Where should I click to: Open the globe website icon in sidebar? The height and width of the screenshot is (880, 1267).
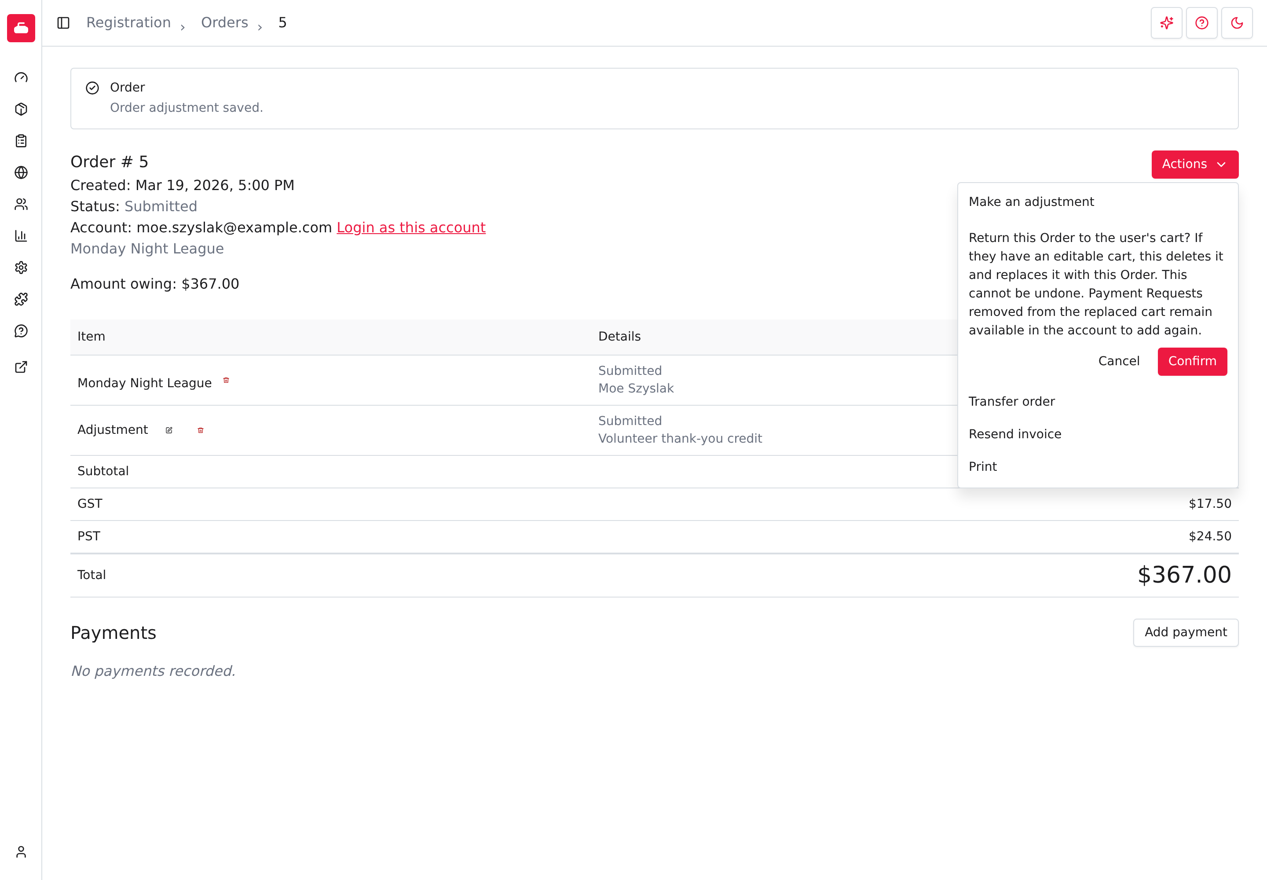(x=21, y=172)
